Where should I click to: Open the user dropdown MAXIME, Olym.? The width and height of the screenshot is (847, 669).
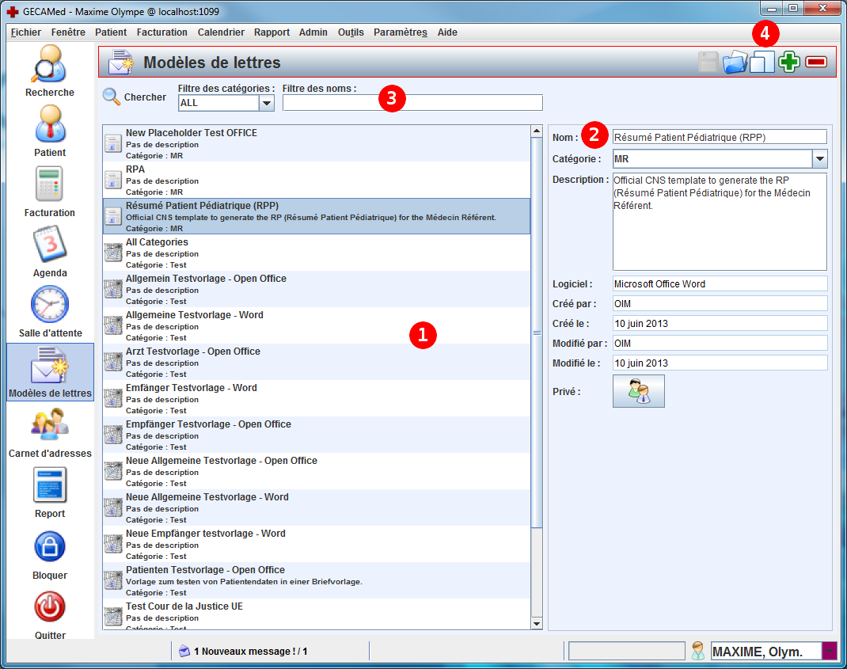coord(830,652)
